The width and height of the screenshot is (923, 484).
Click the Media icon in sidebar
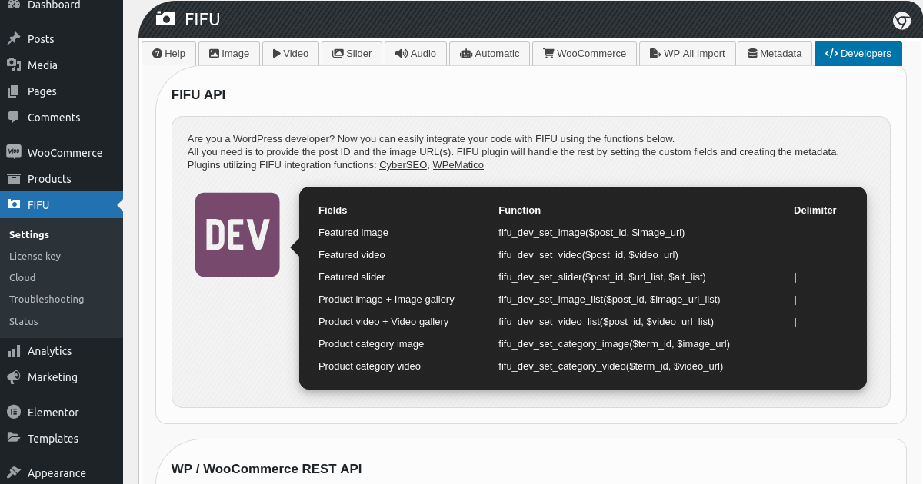[14, 65]
